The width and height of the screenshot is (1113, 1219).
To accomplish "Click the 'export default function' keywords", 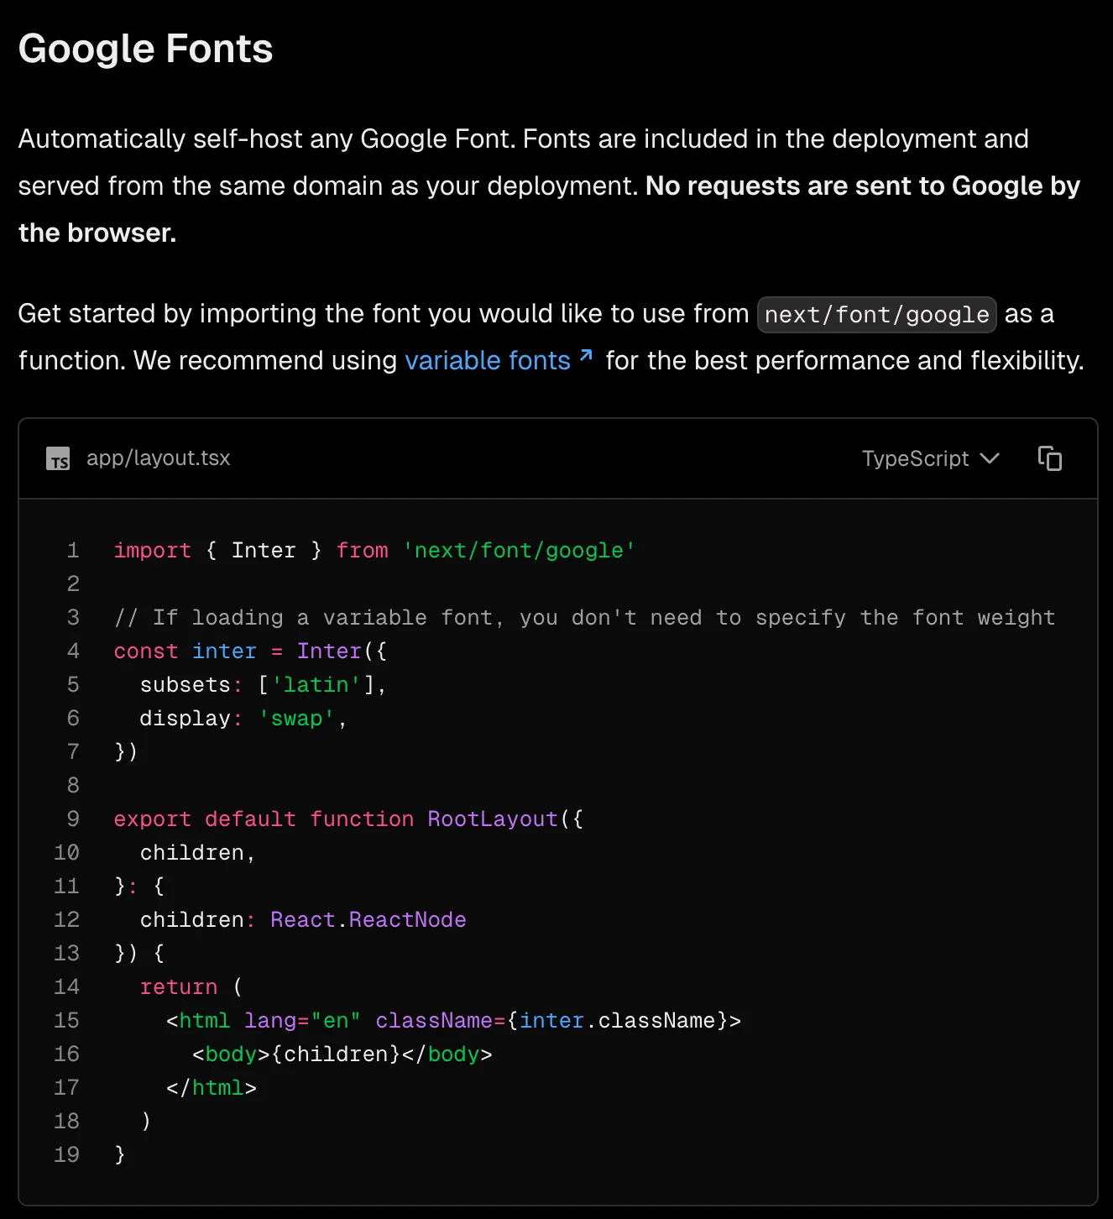I will click(x=264, y=819).
